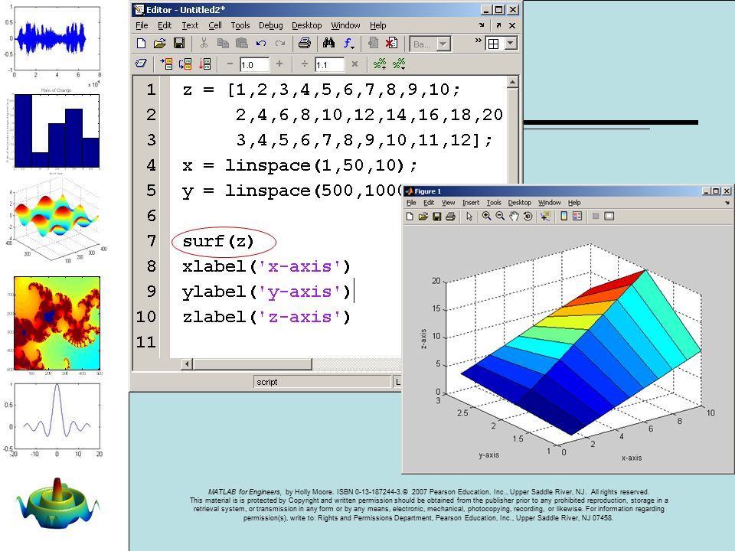Cut selection with the scissors icon

(x=204, y=44)
